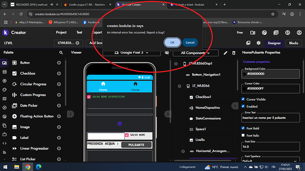305x171 pixels.
Task: Select the Custom Progress palette component
Action: tap(33, 95)
